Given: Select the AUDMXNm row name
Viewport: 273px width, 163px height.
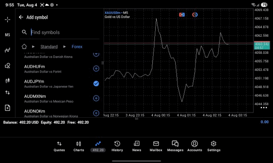Looking at the screenshot, I should tap(35, 96).
